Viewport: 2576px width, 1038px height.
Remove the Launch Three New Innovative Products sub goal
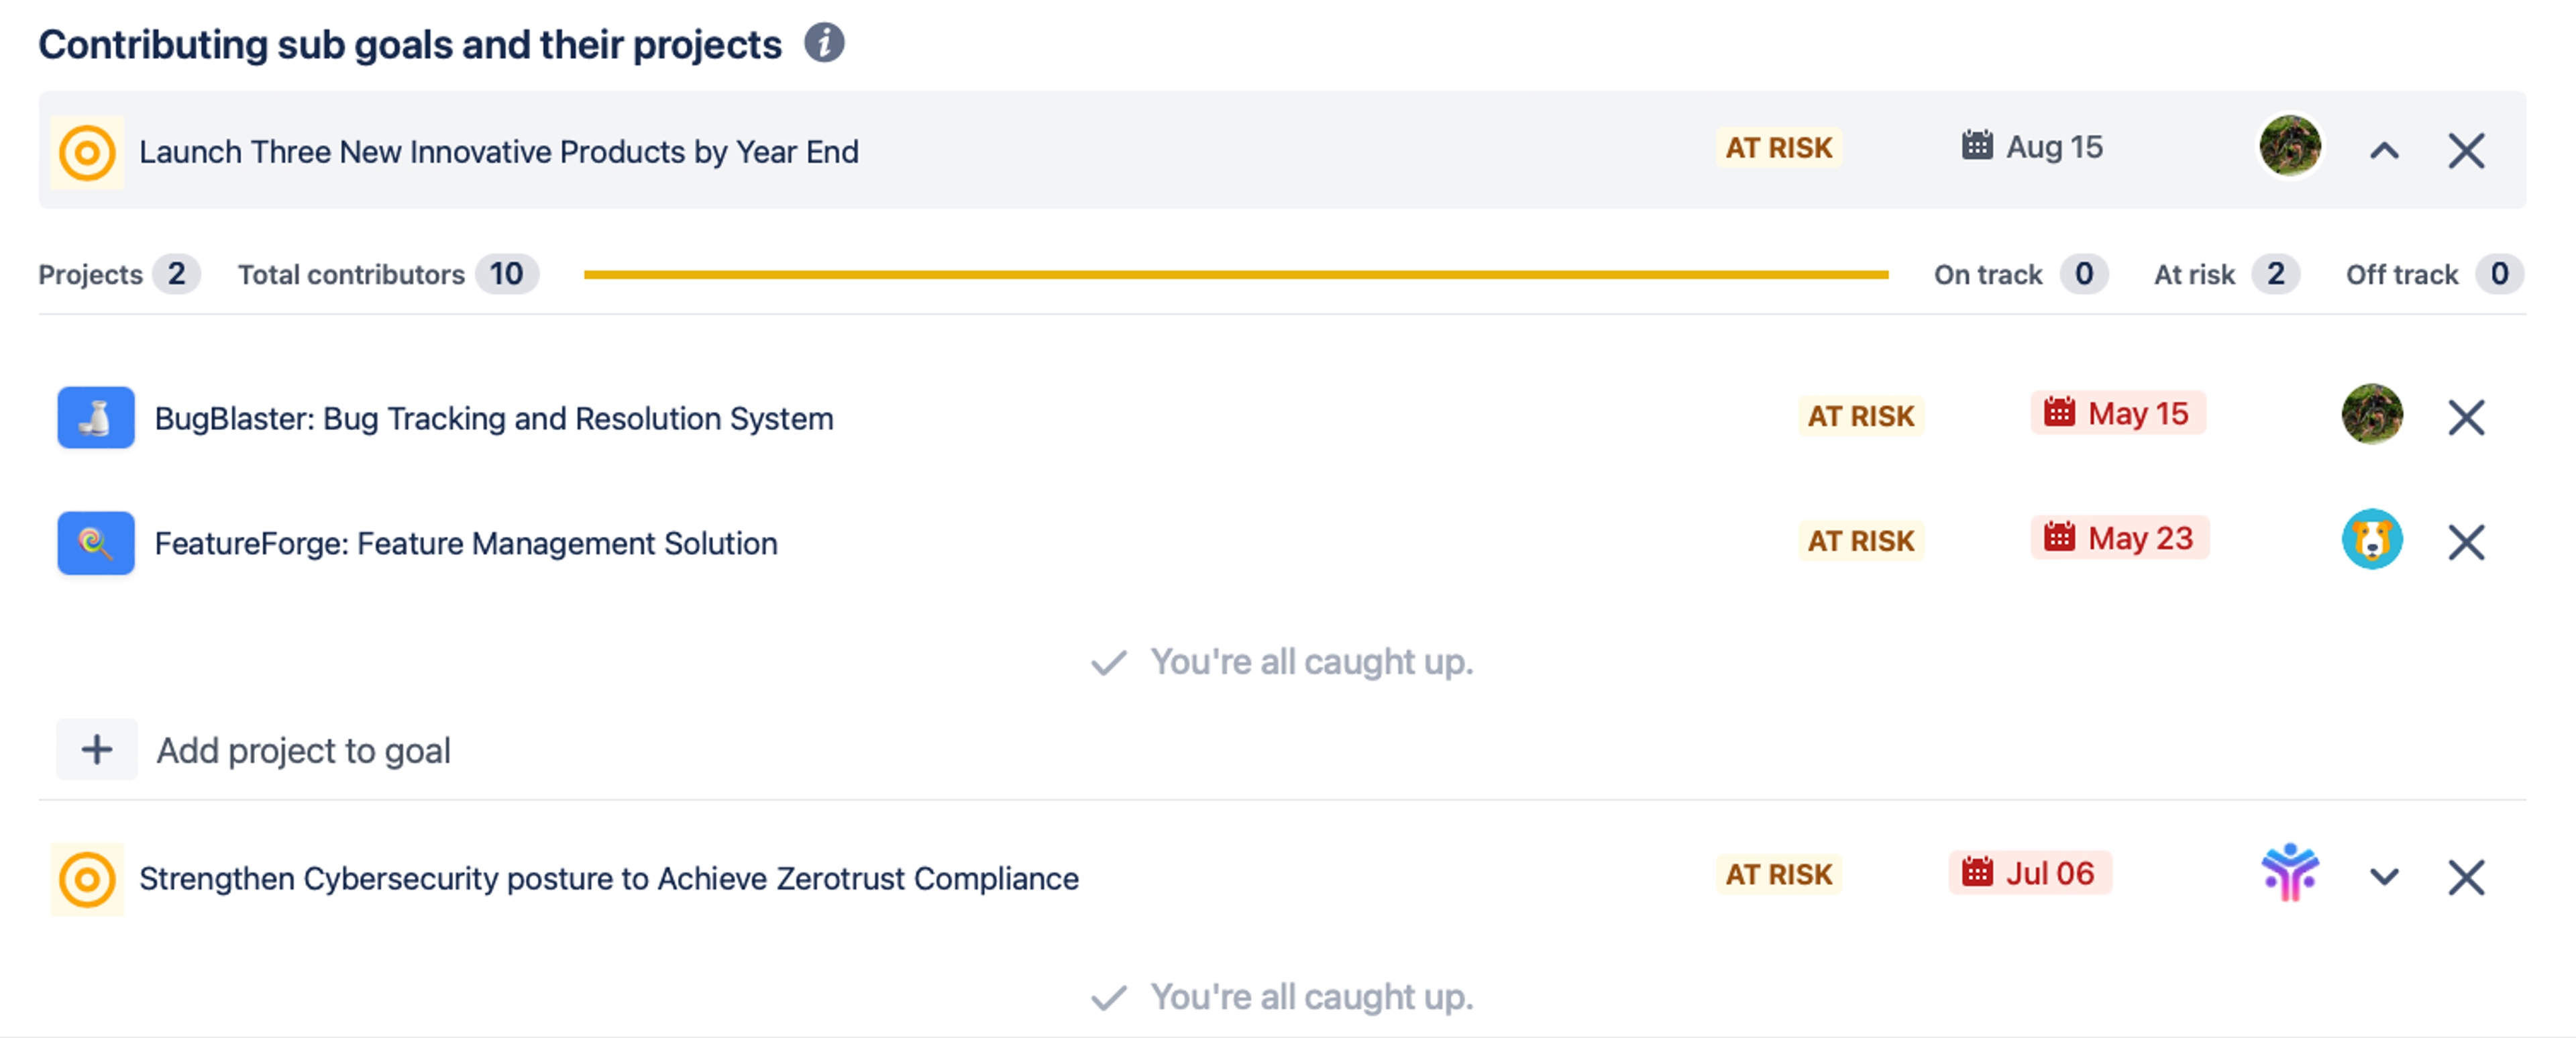[x=2466, y=151]
